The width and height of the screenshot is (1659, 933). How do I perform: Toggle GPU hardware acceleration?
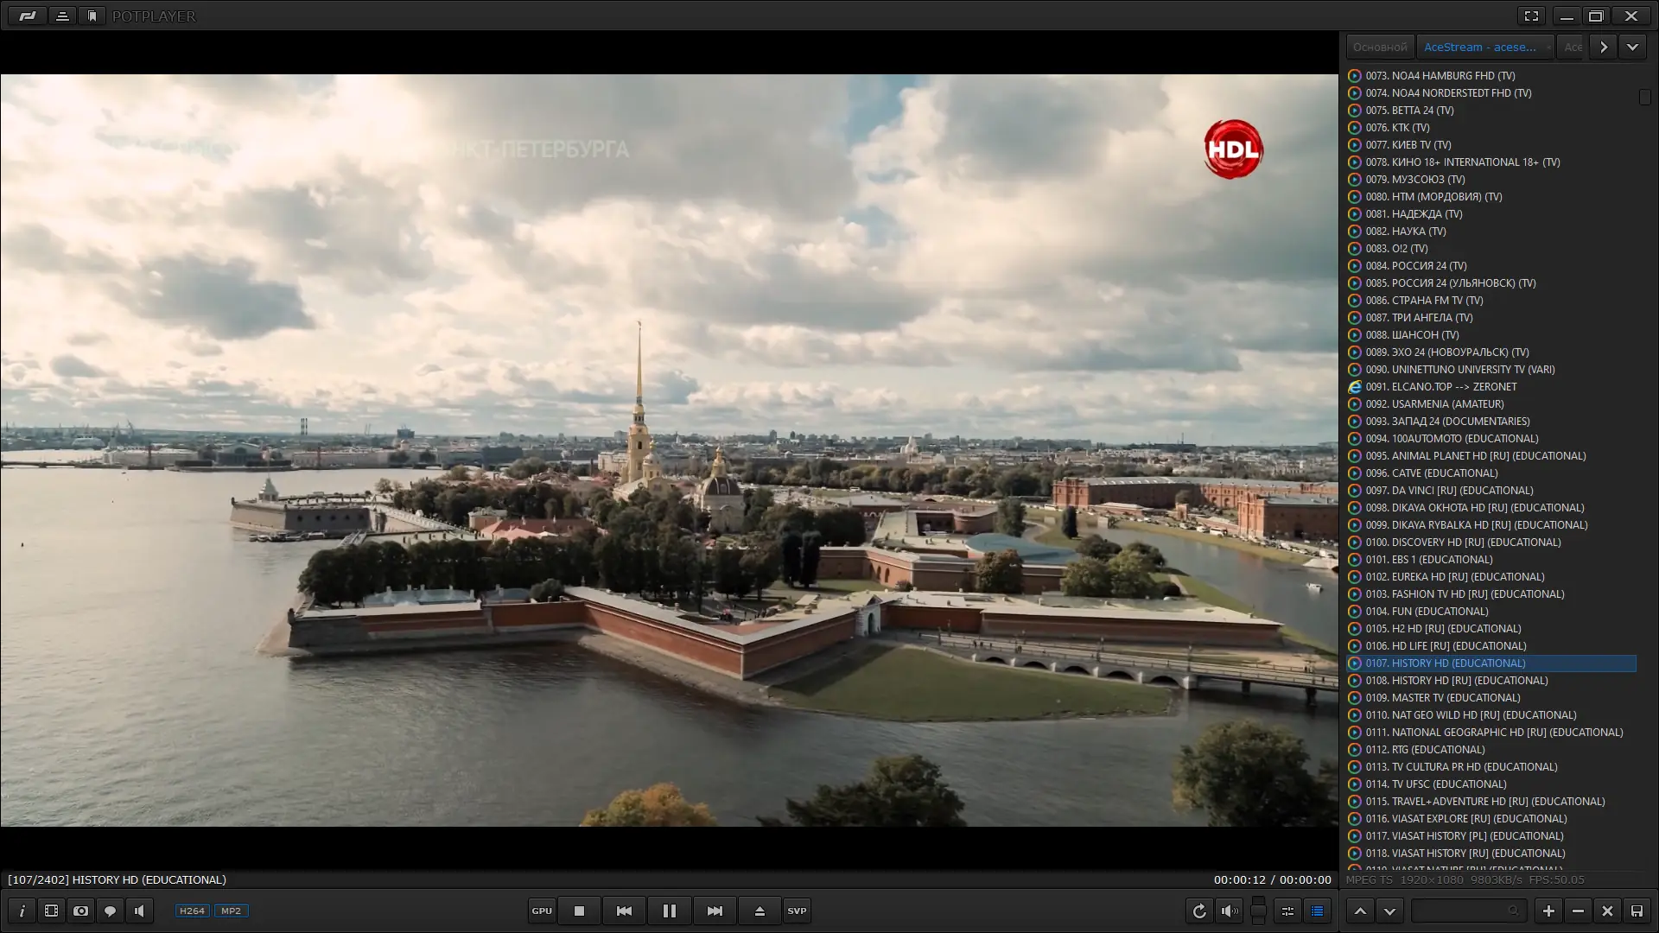(542, 911)
